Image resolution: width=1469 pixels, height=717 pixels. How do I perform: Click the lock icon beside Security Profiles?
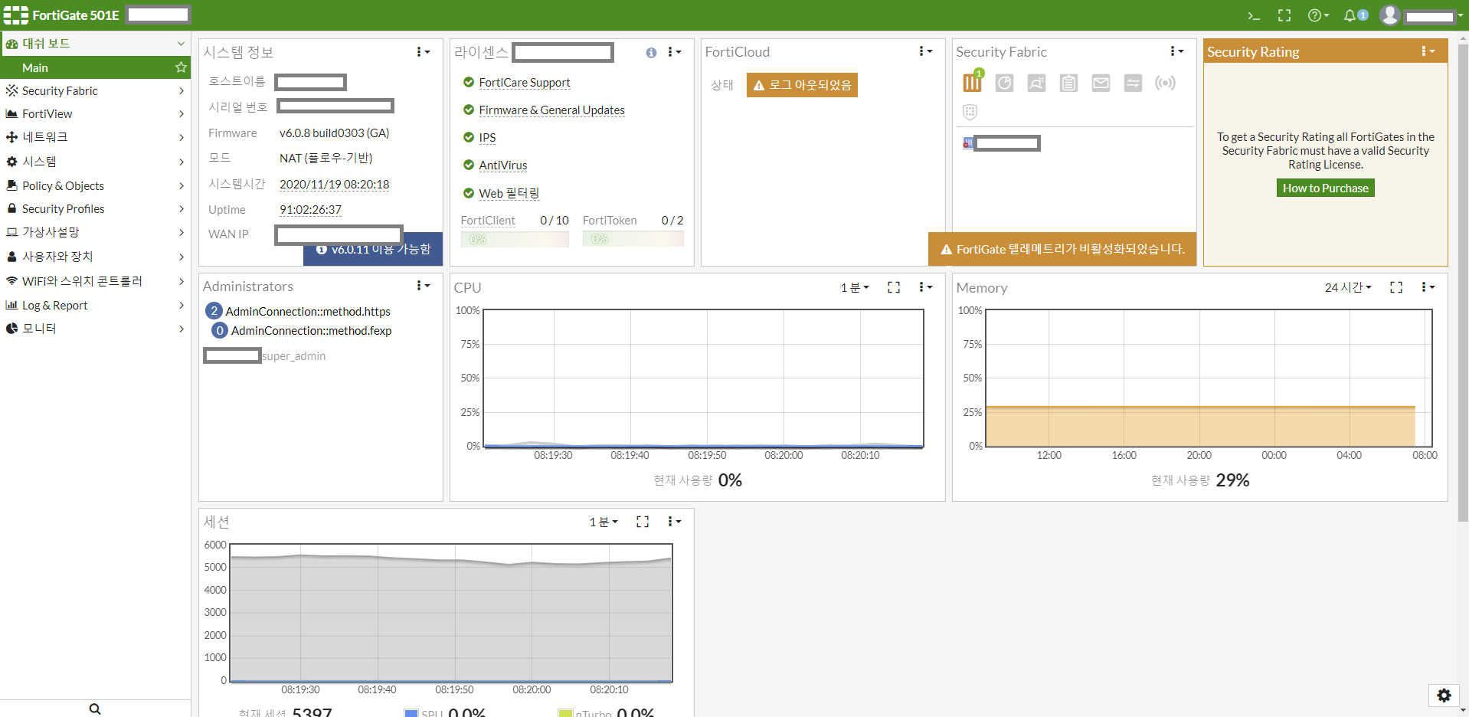[x=11, y=208]
